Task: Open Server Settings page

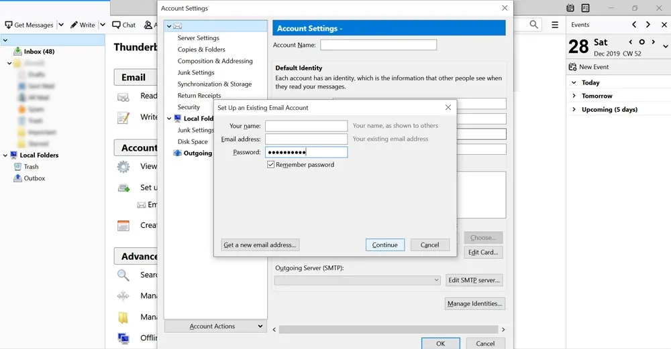Action: (x=198, y=38)
